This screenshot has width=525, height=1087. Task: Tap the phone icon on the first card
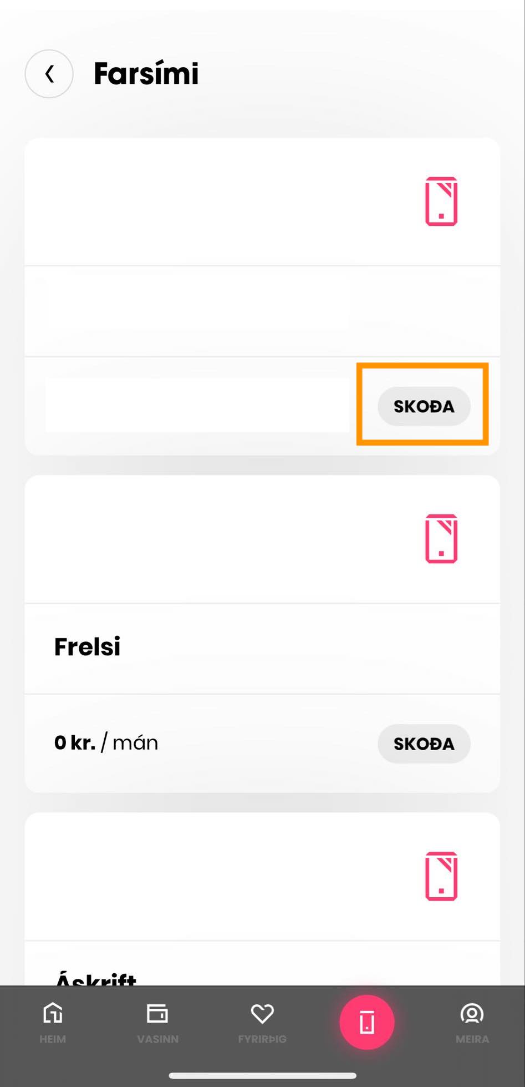(x=441, y=201)
